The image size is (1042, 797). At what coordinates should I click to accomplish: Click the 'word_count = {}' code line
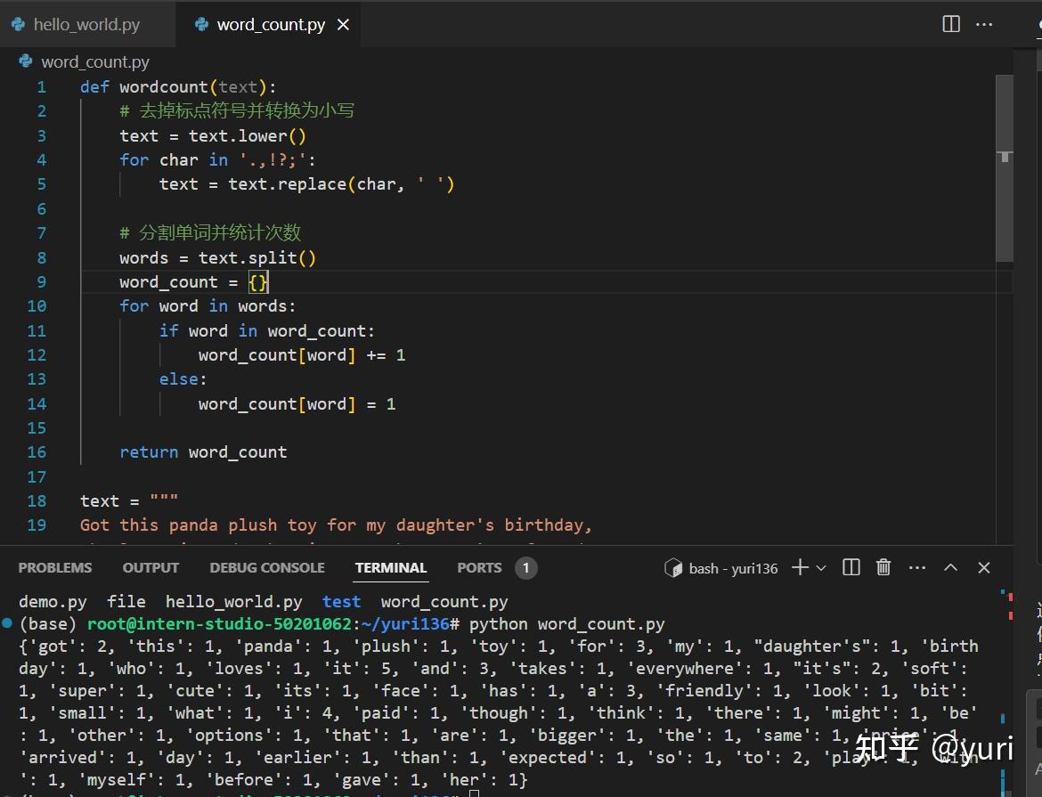[x=193, y=281]
